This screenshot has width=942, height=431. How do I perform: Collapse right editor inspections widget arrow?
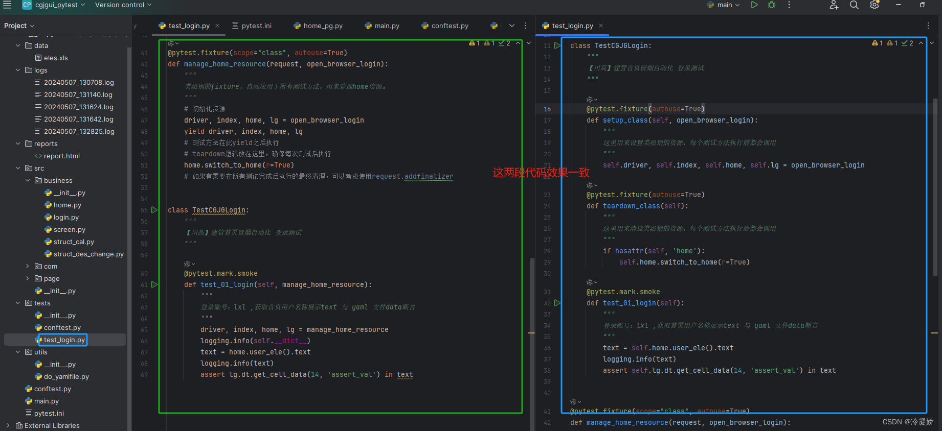(921, 43)
